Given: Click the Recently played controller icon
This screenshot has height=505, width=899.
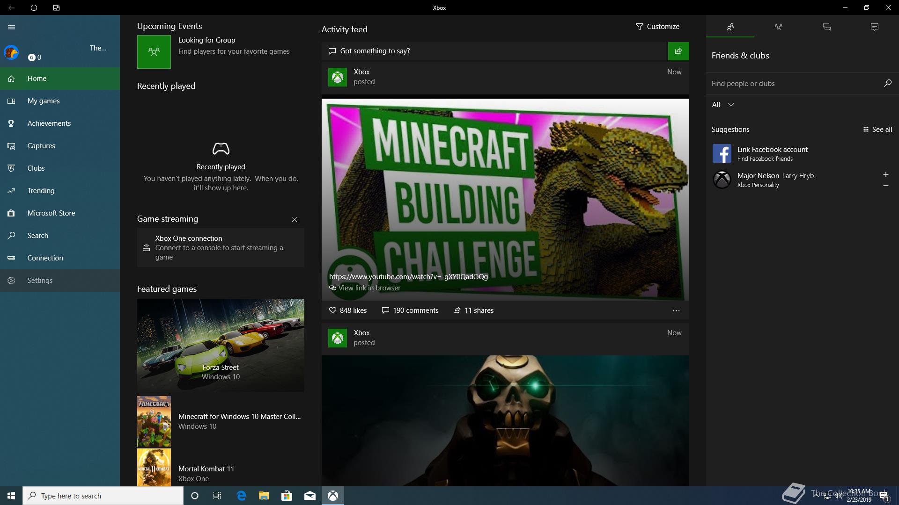Looking at the screenshot, I should tap(221, 149).
